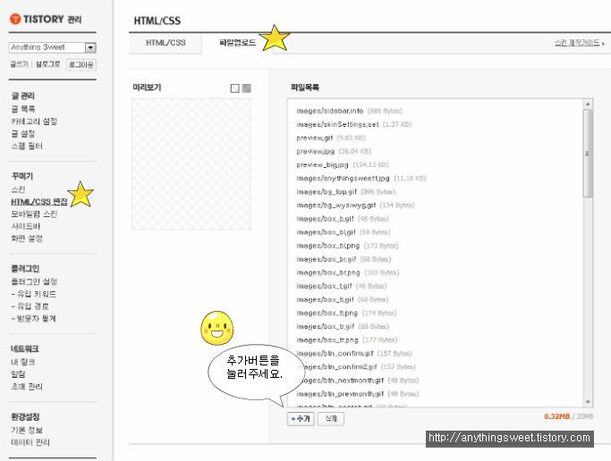This screenshot has height=461, width=611.
Task: Switch to the 파일업로드 tab
Action: point(237,43)
